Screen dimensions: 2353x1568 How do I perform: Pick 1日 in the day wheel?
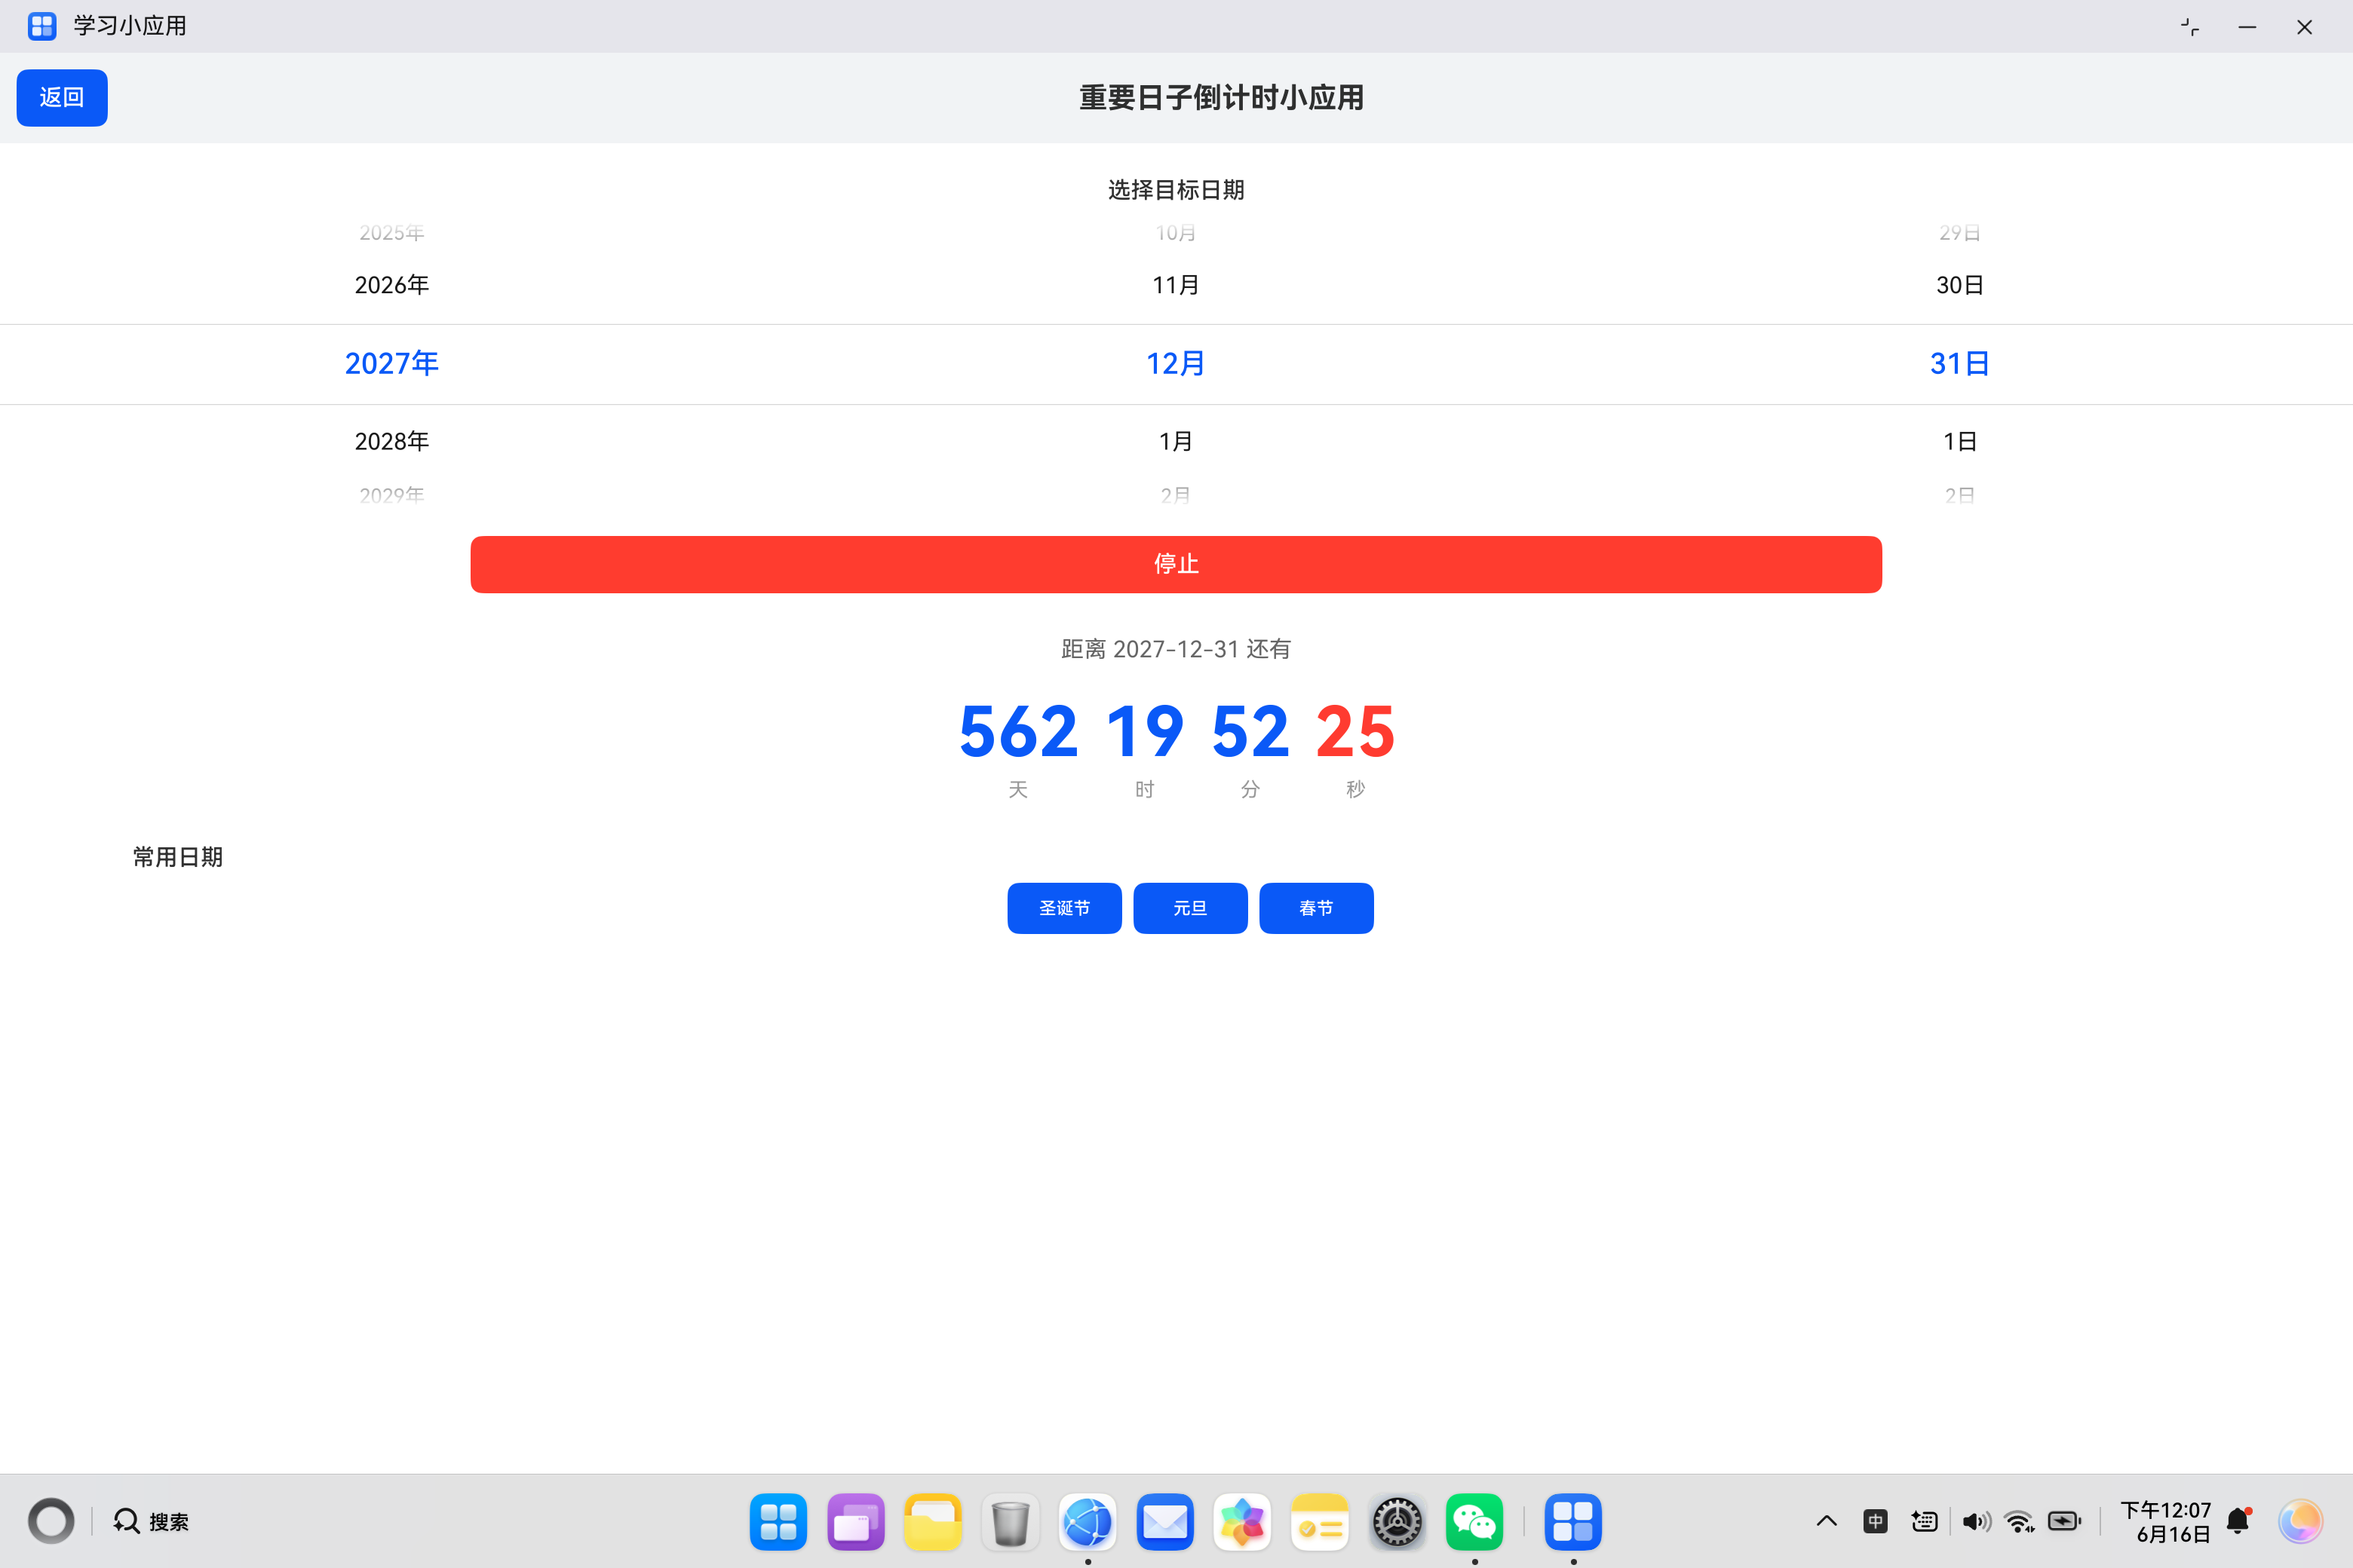click(x=1960, y=441)
